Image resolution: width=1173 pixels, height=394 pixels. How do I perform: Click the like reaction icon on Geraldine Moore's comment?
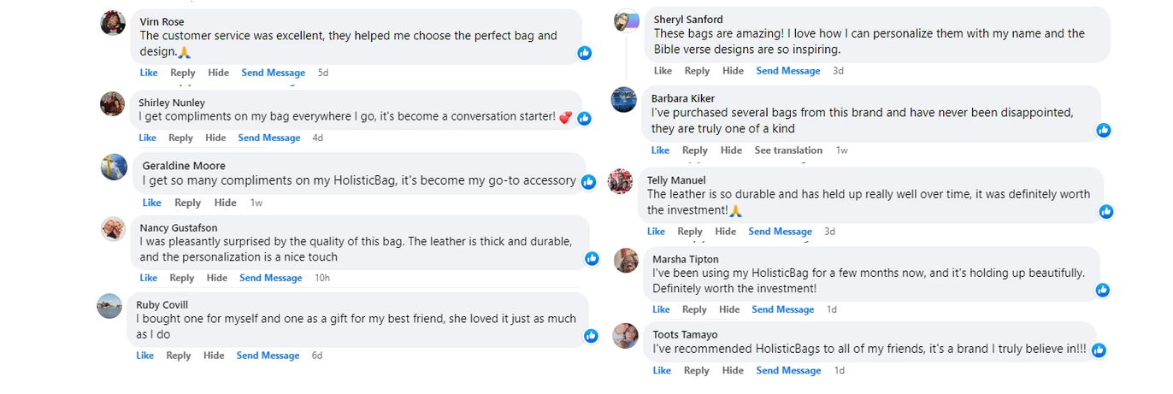588,181
